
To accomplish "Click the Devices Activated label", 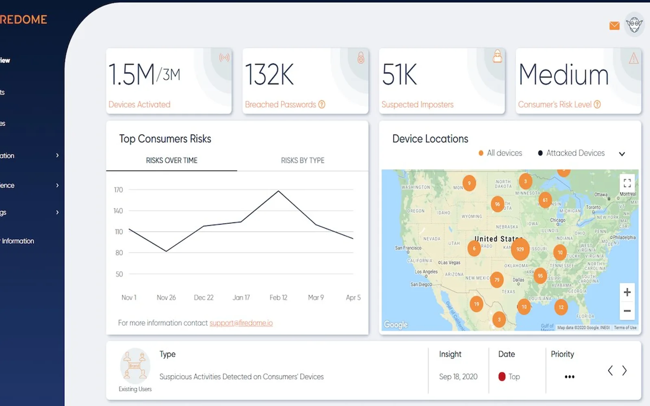I will click(139, 104).
